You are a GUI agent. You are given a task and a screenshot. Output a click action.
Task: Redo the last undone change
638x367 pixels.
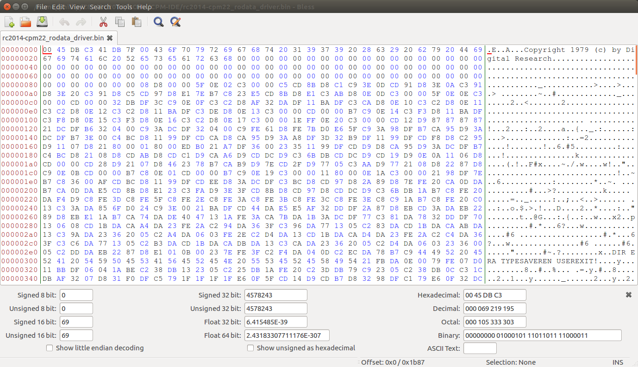pos(81,22)
